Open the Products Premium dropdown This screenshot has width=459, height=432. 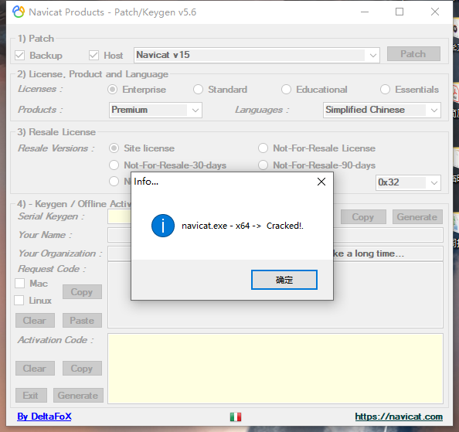tap(155, 110)
